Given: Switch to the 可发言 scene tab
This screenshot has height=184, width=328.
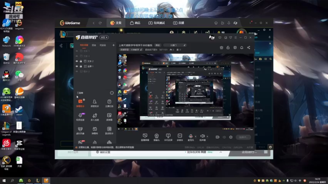Looking at the screenshot, I should pos(103,45).
